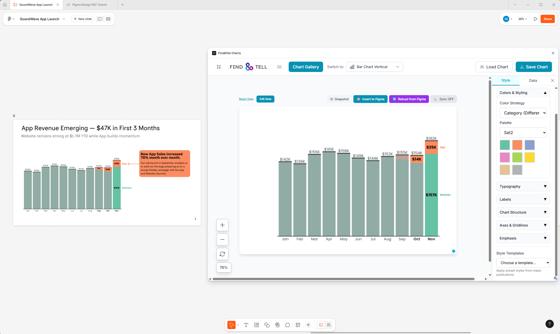Viewport: 560px width, 334px height.
Task: Switch to grid view of slides
Action: click(x=108, y=19)
